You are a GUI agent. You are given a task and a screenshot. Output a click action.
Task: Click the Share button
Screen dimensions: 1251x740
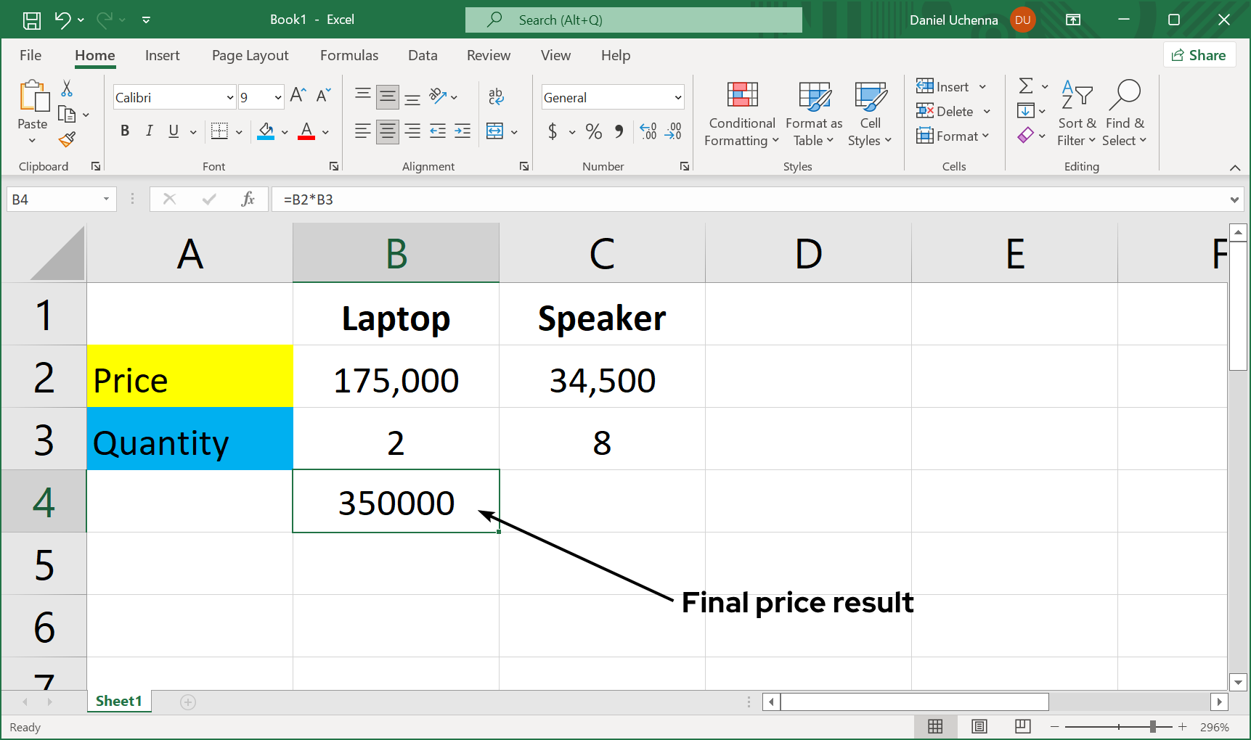[1199, 55]
